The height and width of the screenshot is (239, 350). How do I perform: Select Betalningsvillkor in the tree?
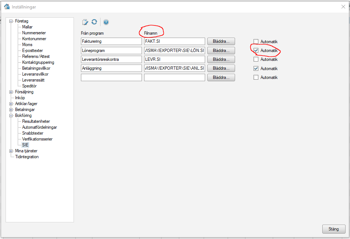click(36, 68)
